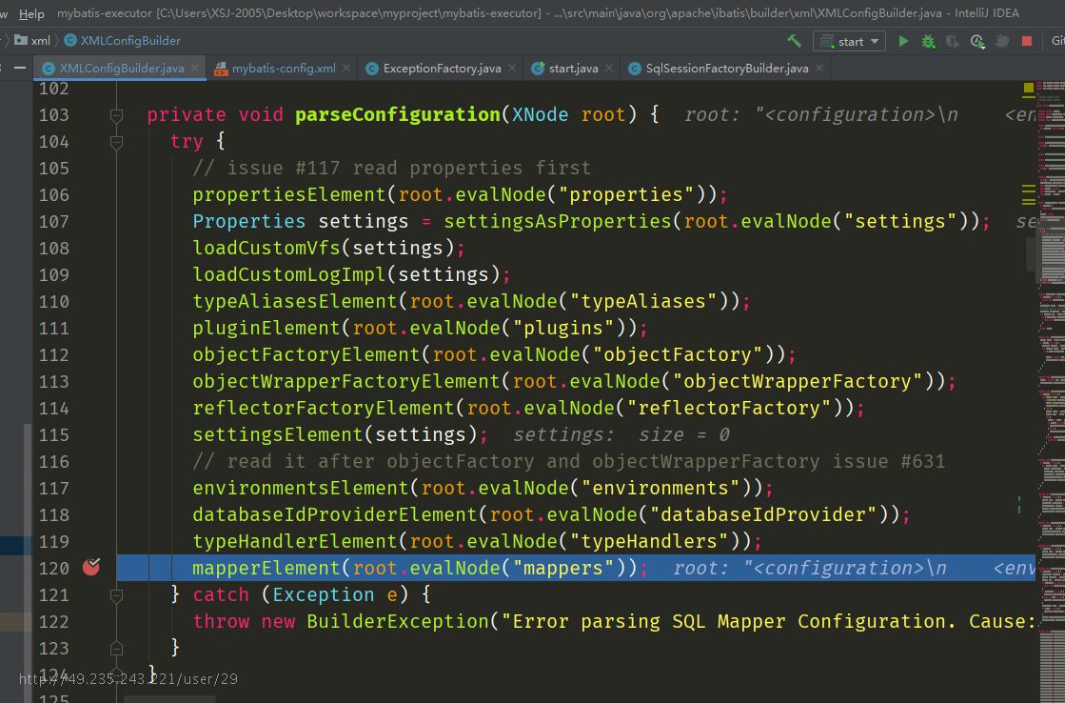The width and height of the screenshot is (1065, 703).
Task: Click the pluginElement call on line 111
Action: coord(266,329)
